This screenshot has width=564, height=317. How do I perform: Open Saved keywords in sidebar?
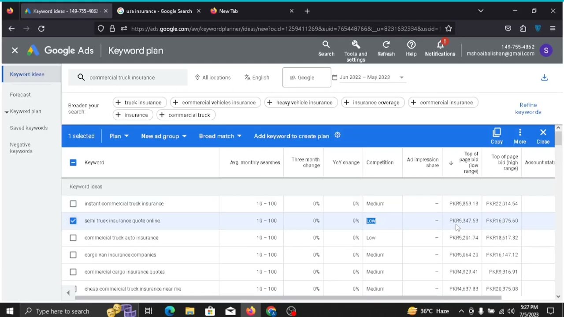[29, 128]
